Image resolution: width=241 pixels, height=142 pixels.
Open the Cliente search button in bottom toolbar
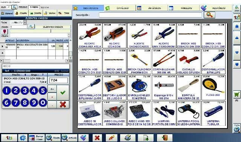53,138
